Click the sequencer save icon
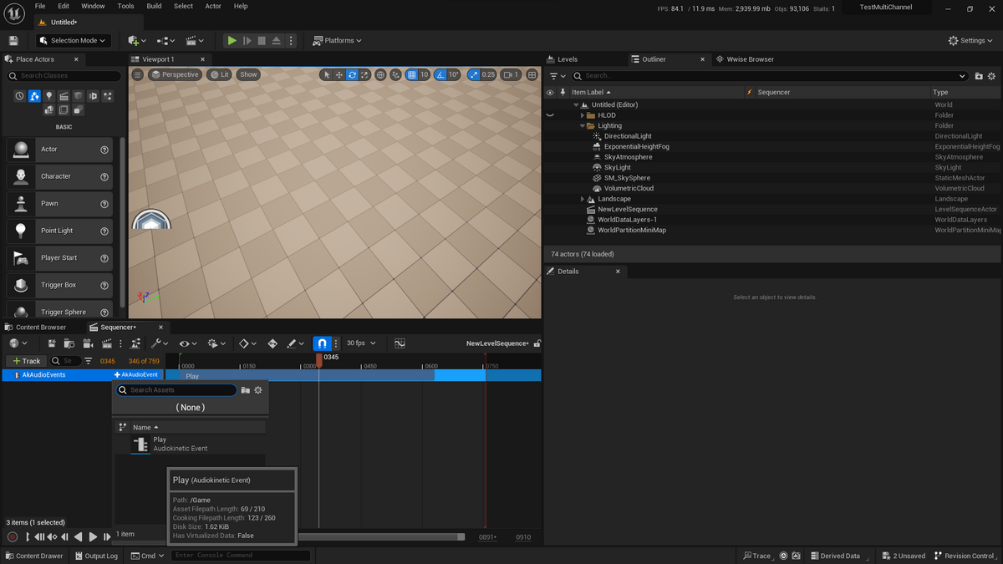 point(52,343)
